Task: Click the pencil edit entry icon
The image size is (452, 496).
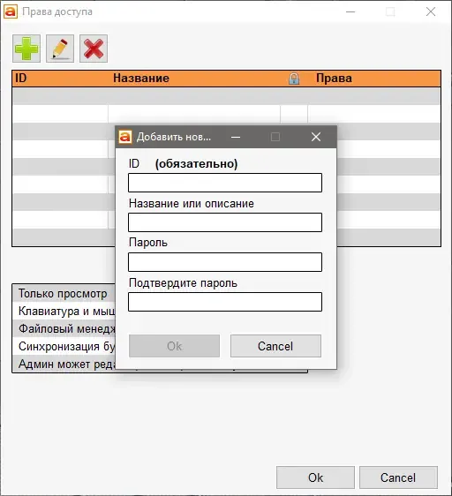Action: coord(60,49)
